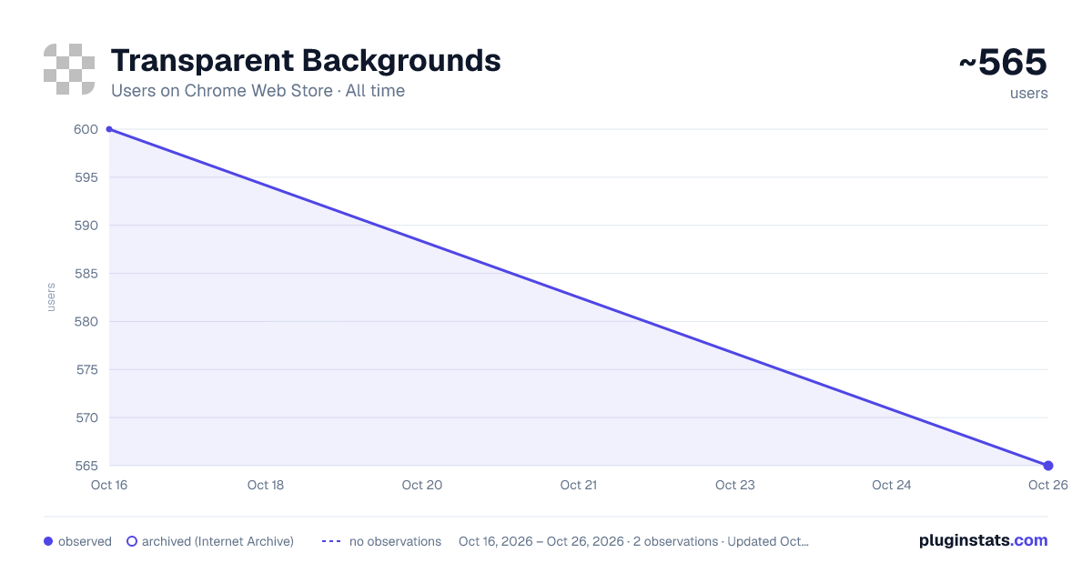Click the Oct 24 x-axis label
Screen dimensions: 1092x573
(892, 485)
